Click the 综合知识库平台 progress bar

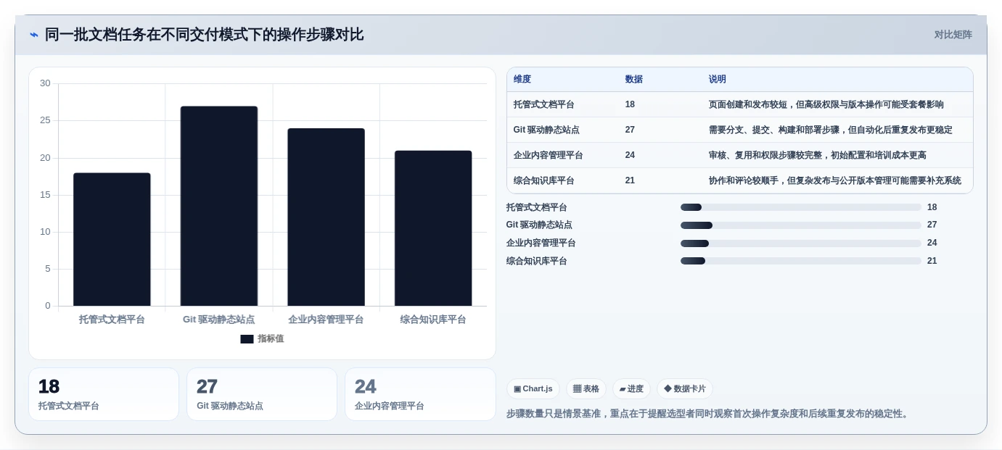click(x=801, y=261)
